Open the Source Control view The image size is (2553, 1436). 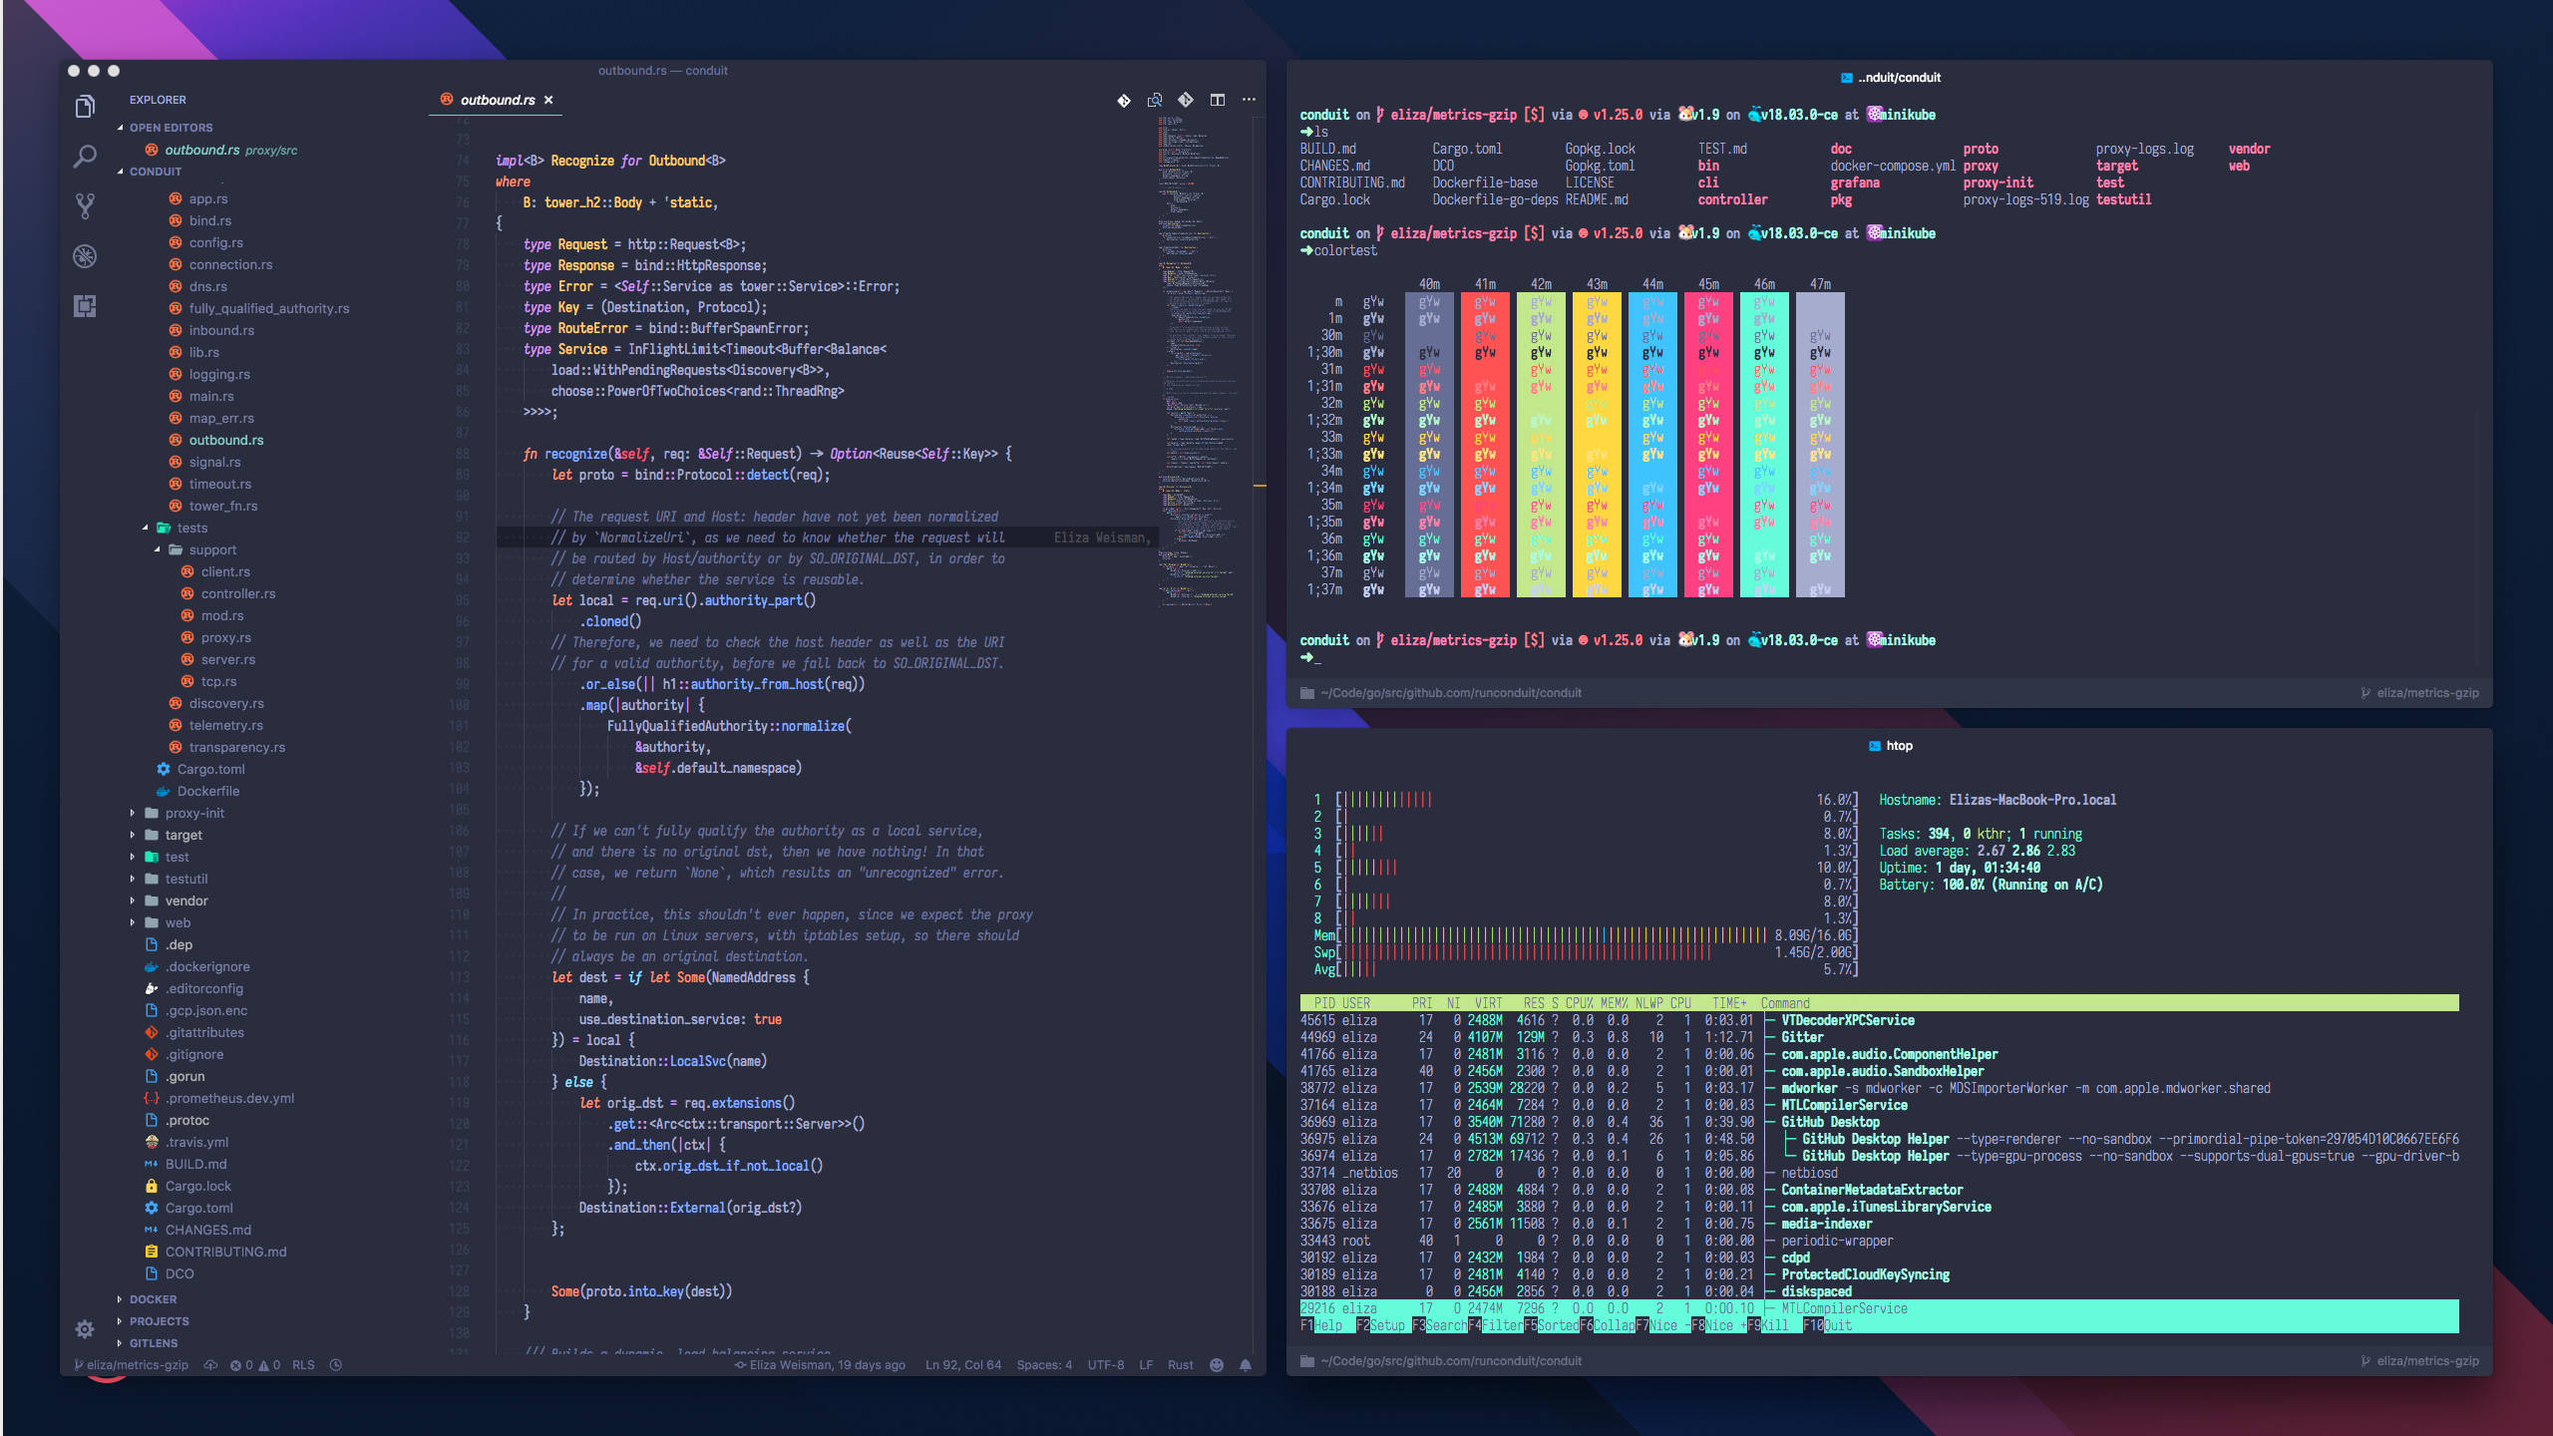point(85,206)
